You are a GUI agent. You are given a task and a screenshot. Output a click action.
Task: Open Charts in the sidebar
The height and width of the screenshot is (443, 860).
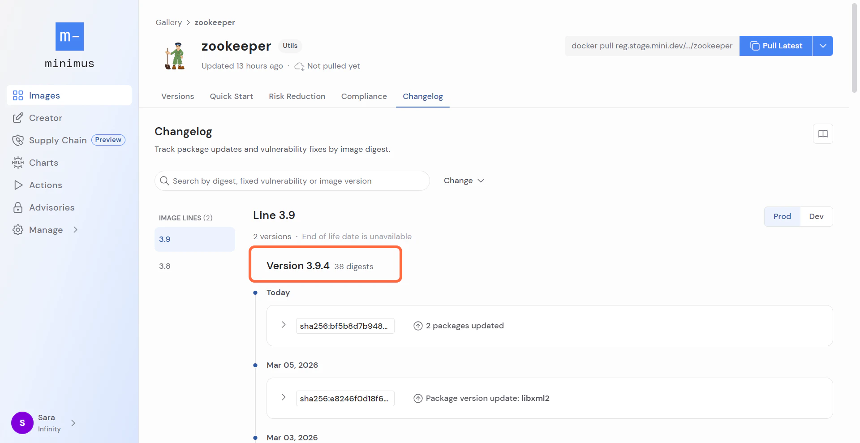(69, 163)
